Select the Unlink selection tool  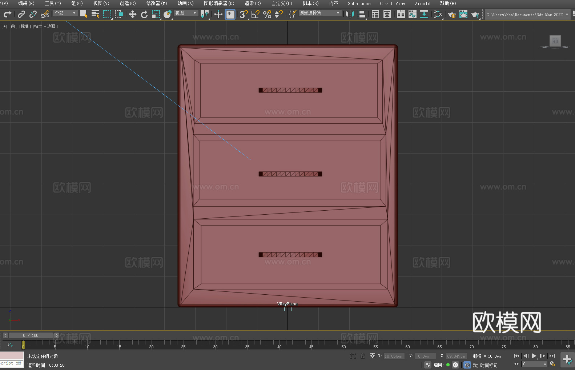pyautogui.click(x=33, y=14)
